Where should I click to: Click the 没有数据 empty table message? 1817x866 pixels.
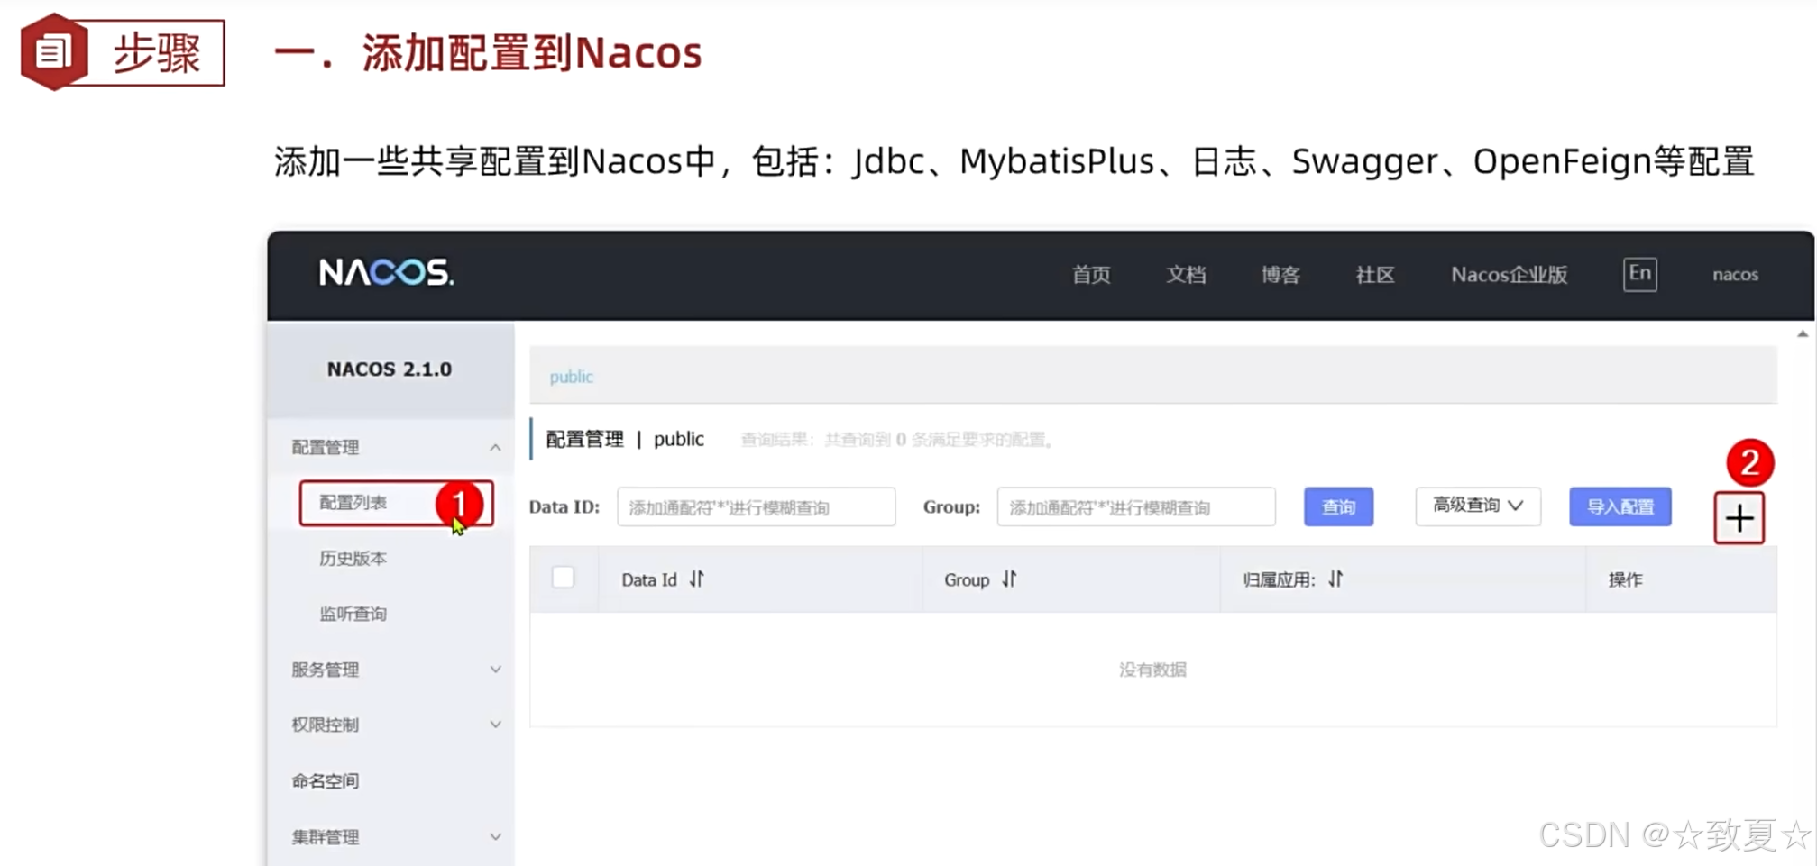coord(1152,670)
